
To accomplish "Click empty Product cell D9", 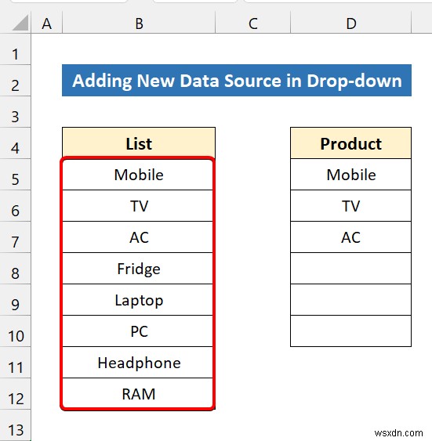I will point(351,300).
